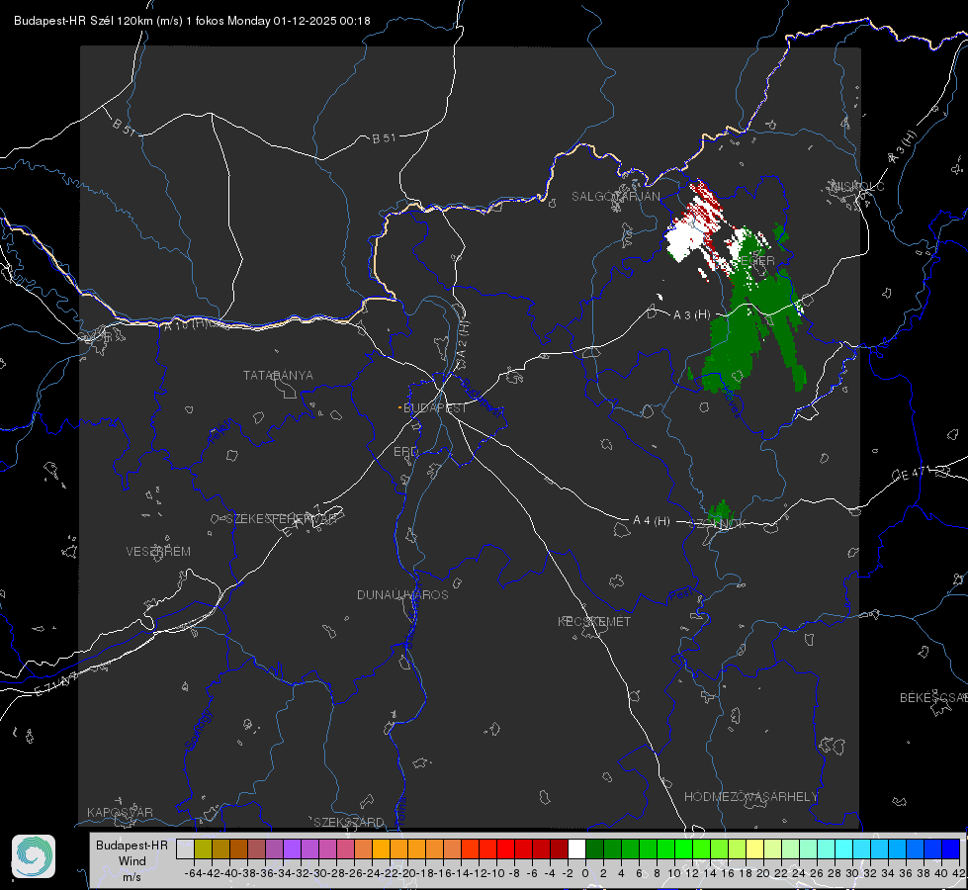
Task: Pick the dark red swatch between -4 and -2
Action: [559, 848]
